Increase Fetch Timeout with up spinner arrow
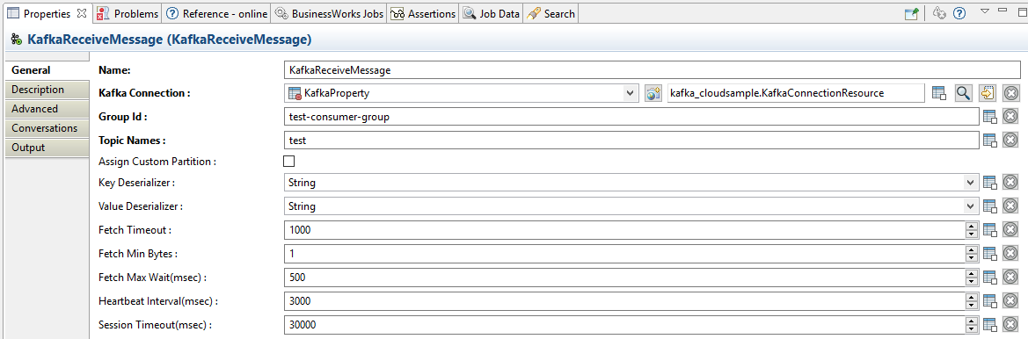 pyautogui.click(x=971, y=227)
